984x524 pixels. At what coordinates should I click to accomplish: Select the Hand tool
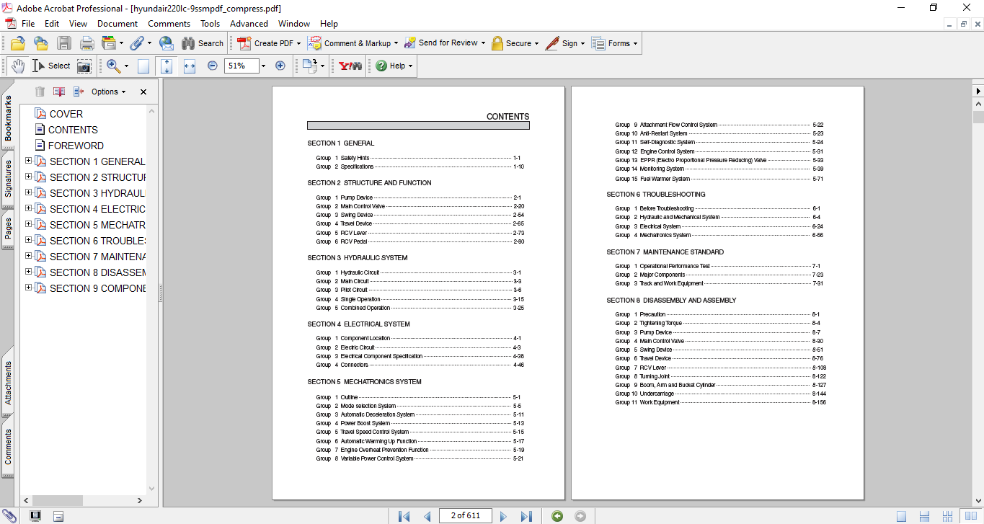tap(17, 66)
